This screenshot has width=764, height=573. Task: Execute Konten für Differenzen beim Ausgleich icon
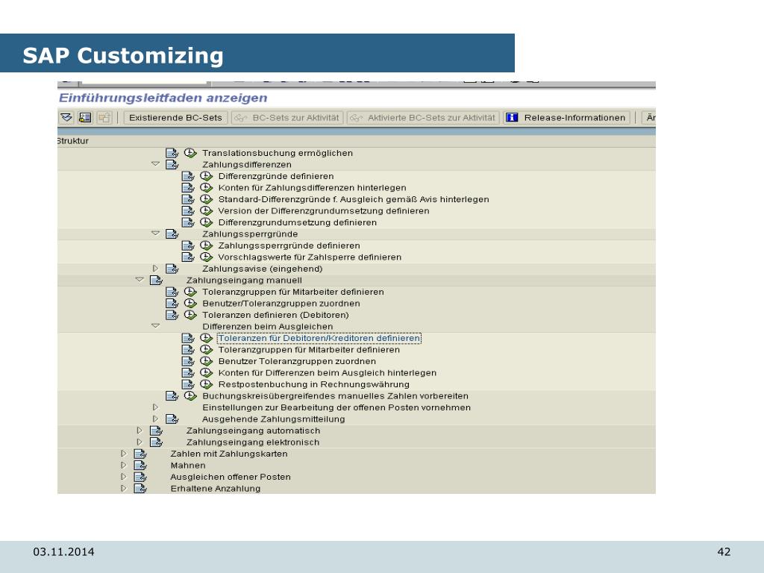point(206,373)
